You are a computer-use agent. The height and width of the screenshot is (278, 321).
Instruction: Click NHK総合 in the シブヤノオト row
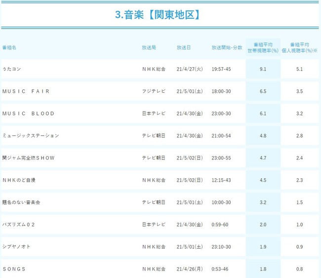154,247
